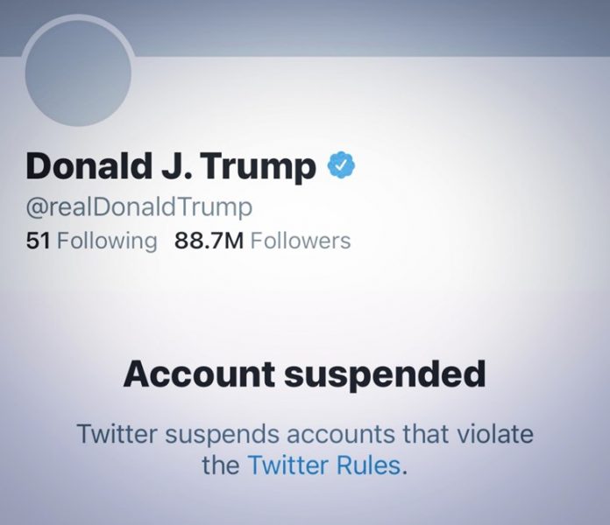Click the word Followers
The image size is (610, 525).
pyautogui.click(x=300, y=240)
